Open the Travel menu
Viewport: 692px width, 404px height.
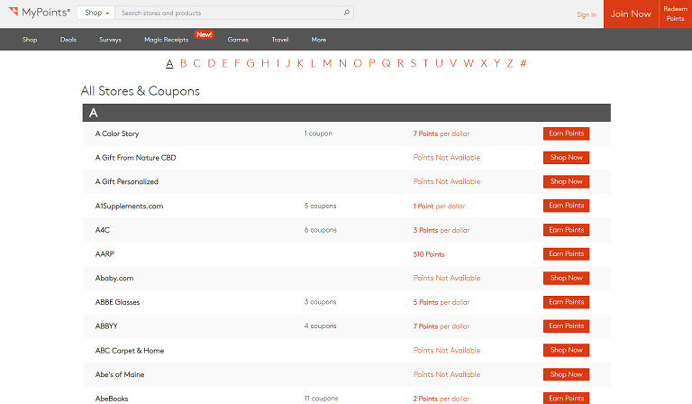tap(280, 40)
